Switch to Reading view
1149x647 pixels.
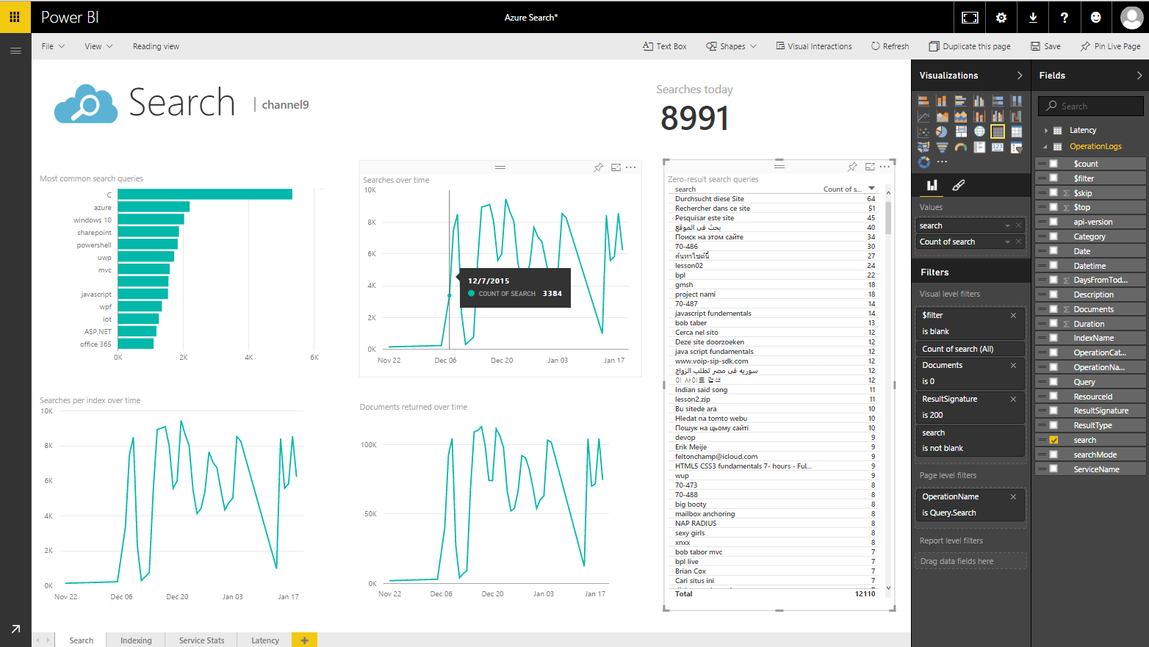click(x=156, y=46)
